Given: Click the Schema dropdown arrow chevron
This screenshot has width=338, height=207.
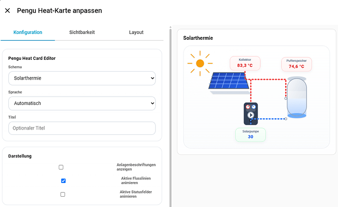Looking at the screenshot, I should pyautogui.click(x=152, y=78).
